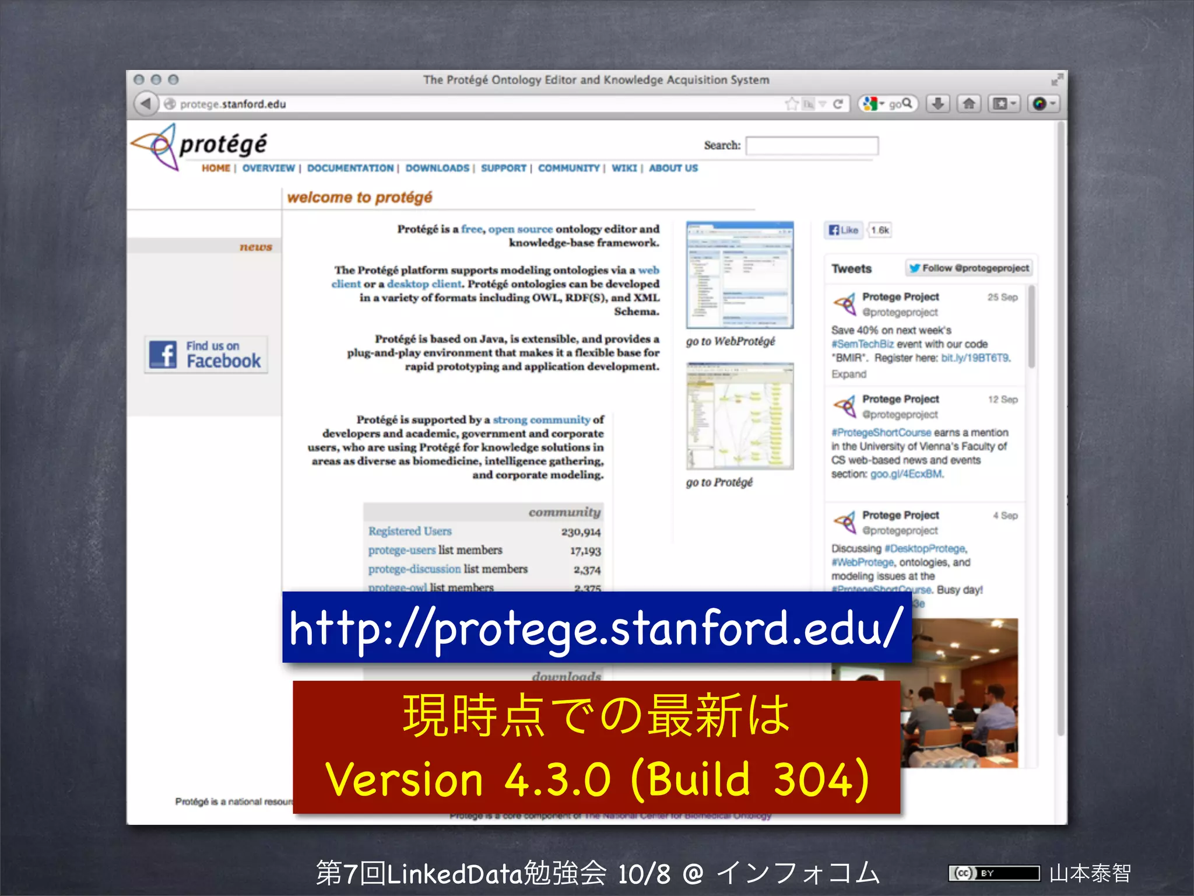Image resolution: width=1194 pixels, height=896 pixels.
Task: Open the COMMUNITY navigation item
Action: click(x=568, y=168)
